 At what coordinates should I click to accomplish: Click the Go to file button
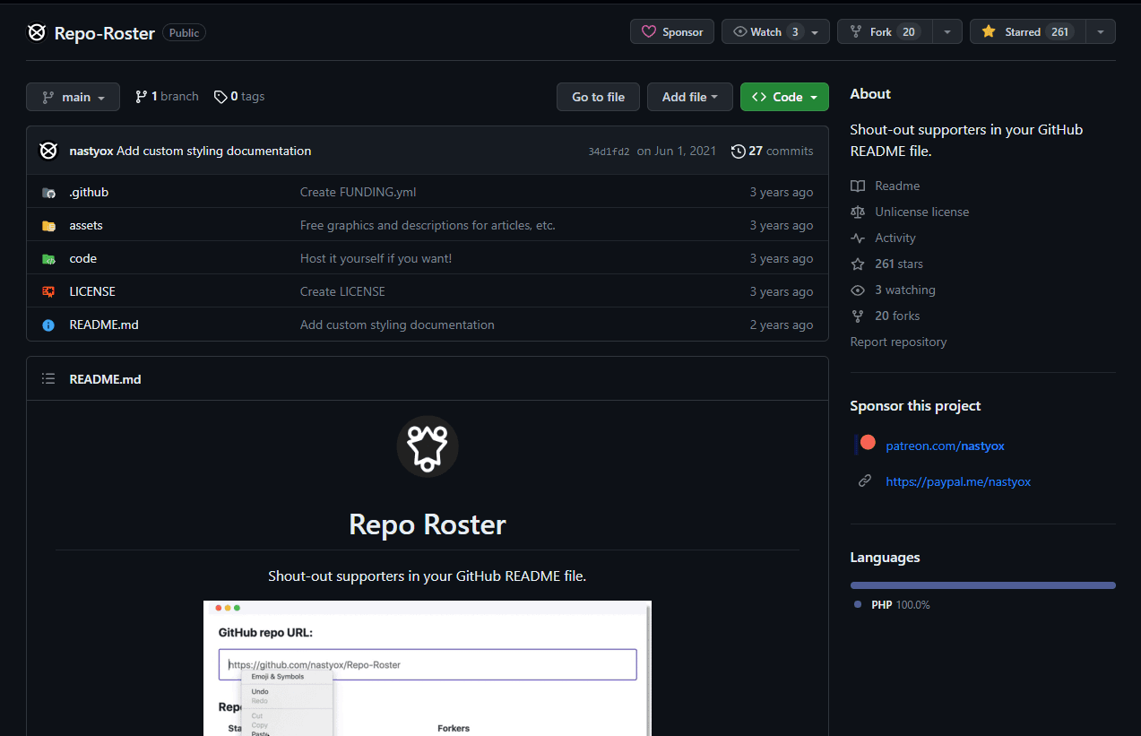598,97
